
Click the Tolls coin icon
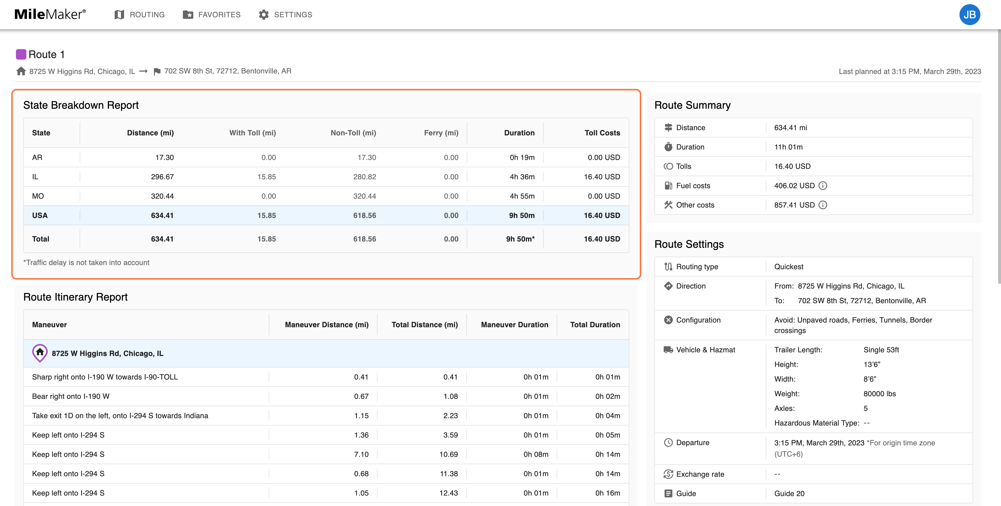coord(668,166)
